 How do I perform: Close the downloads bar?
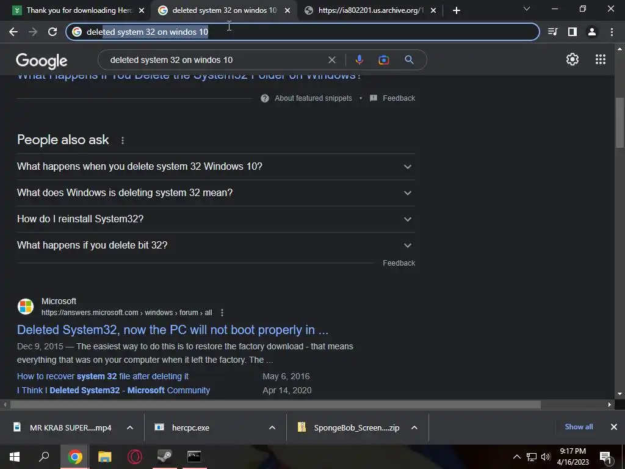(614, 427)
